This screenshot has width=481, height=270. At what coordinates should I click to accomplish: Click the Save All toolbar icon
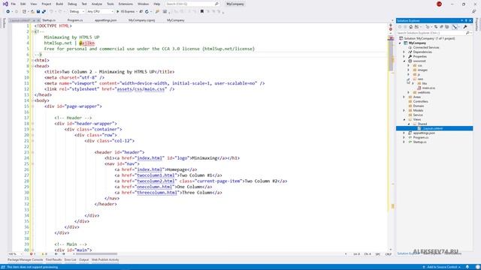click(x=44, y=12)
